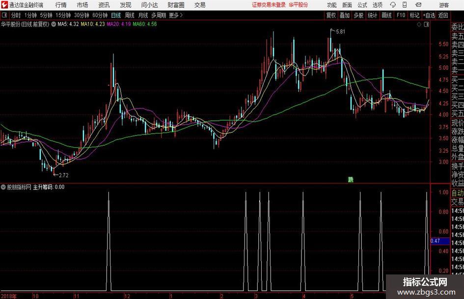Toggle the left sidebar panel icon
The height and width of the screenshot is (299, 464).
[4, 15]
